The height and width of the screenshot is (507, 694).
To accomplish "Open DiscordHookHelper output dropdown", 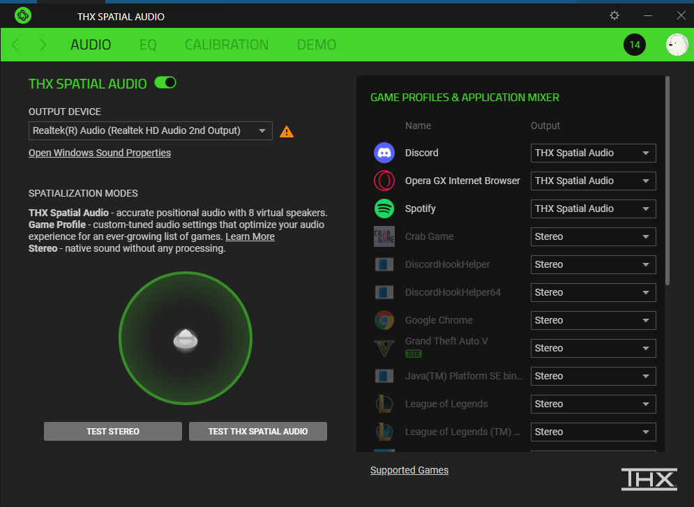I will click(593, 264).
